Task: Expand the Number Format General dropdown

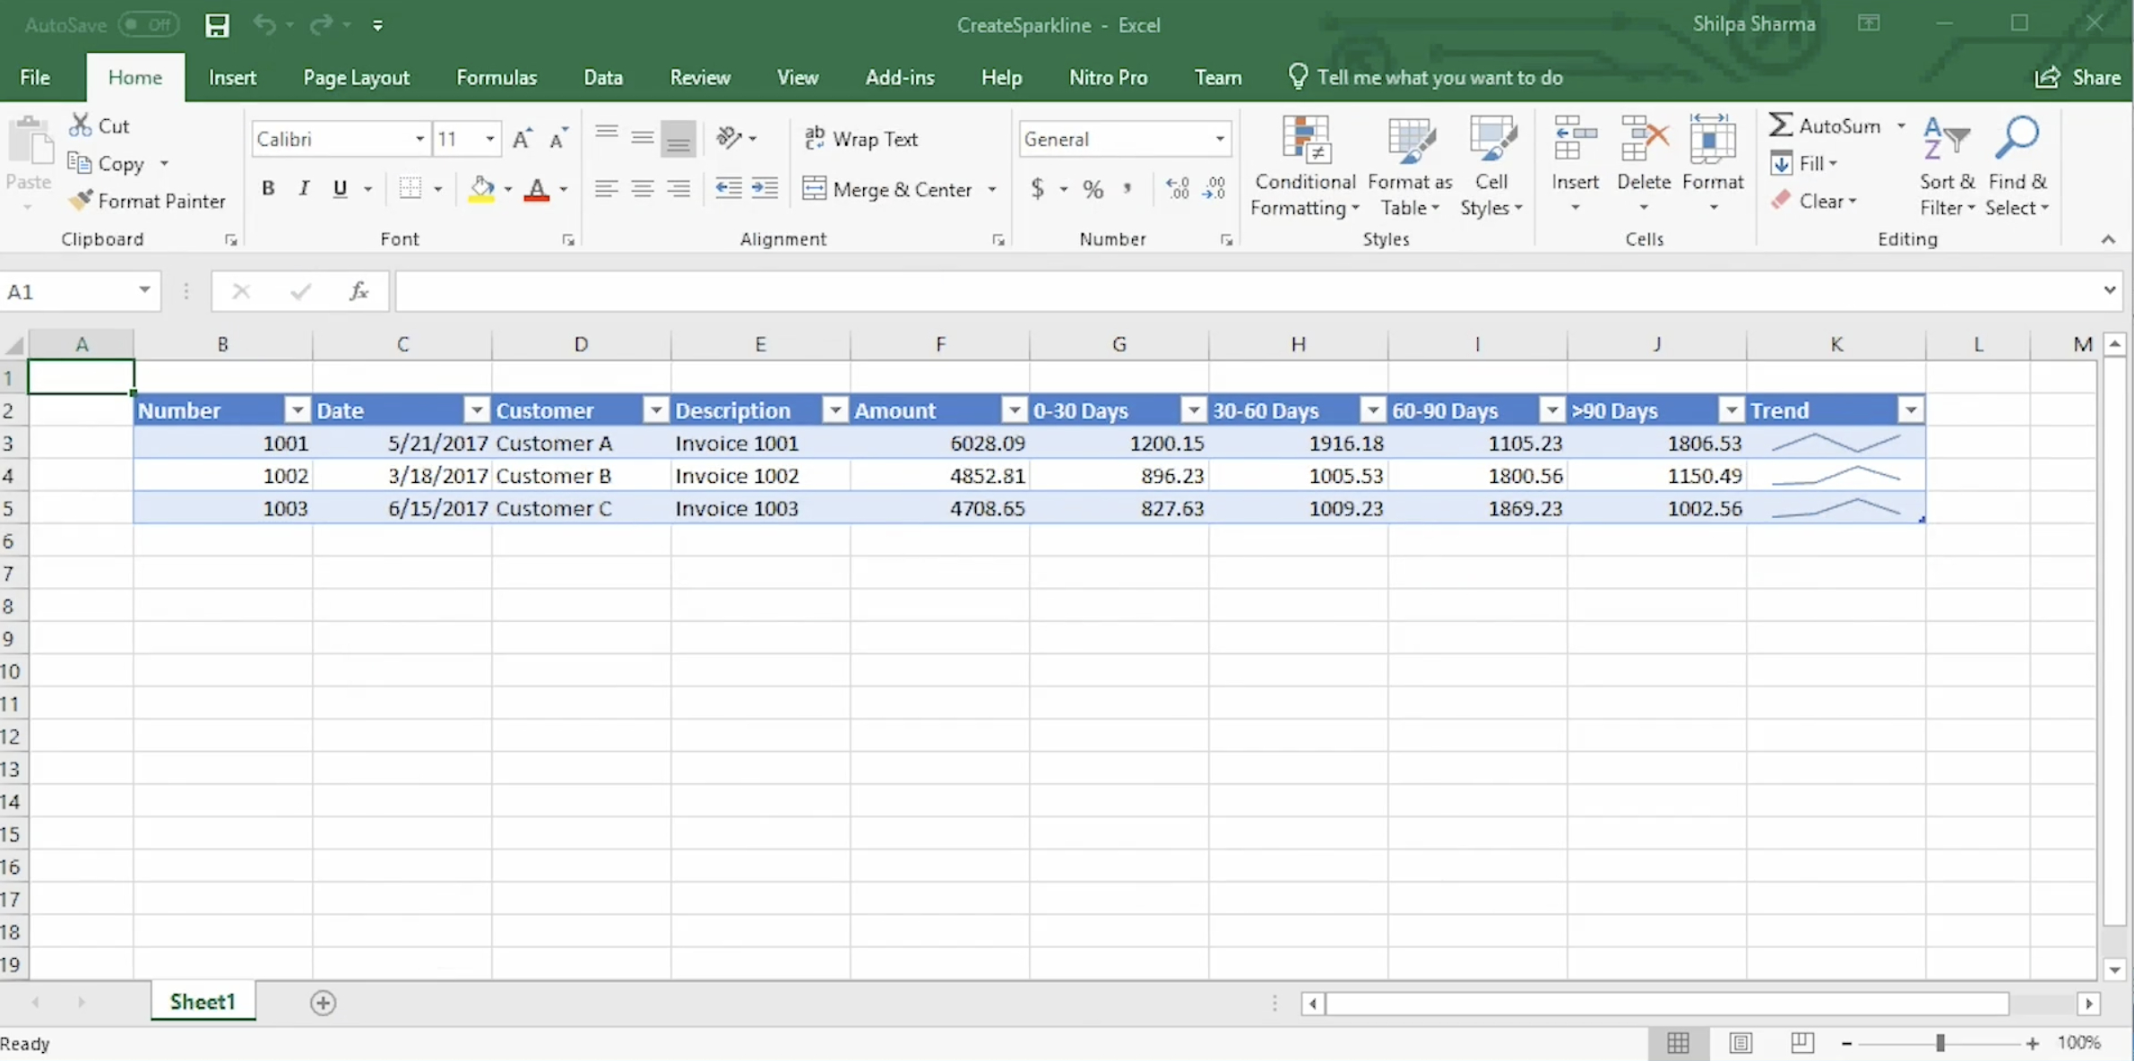Action: click(1219, 139)
